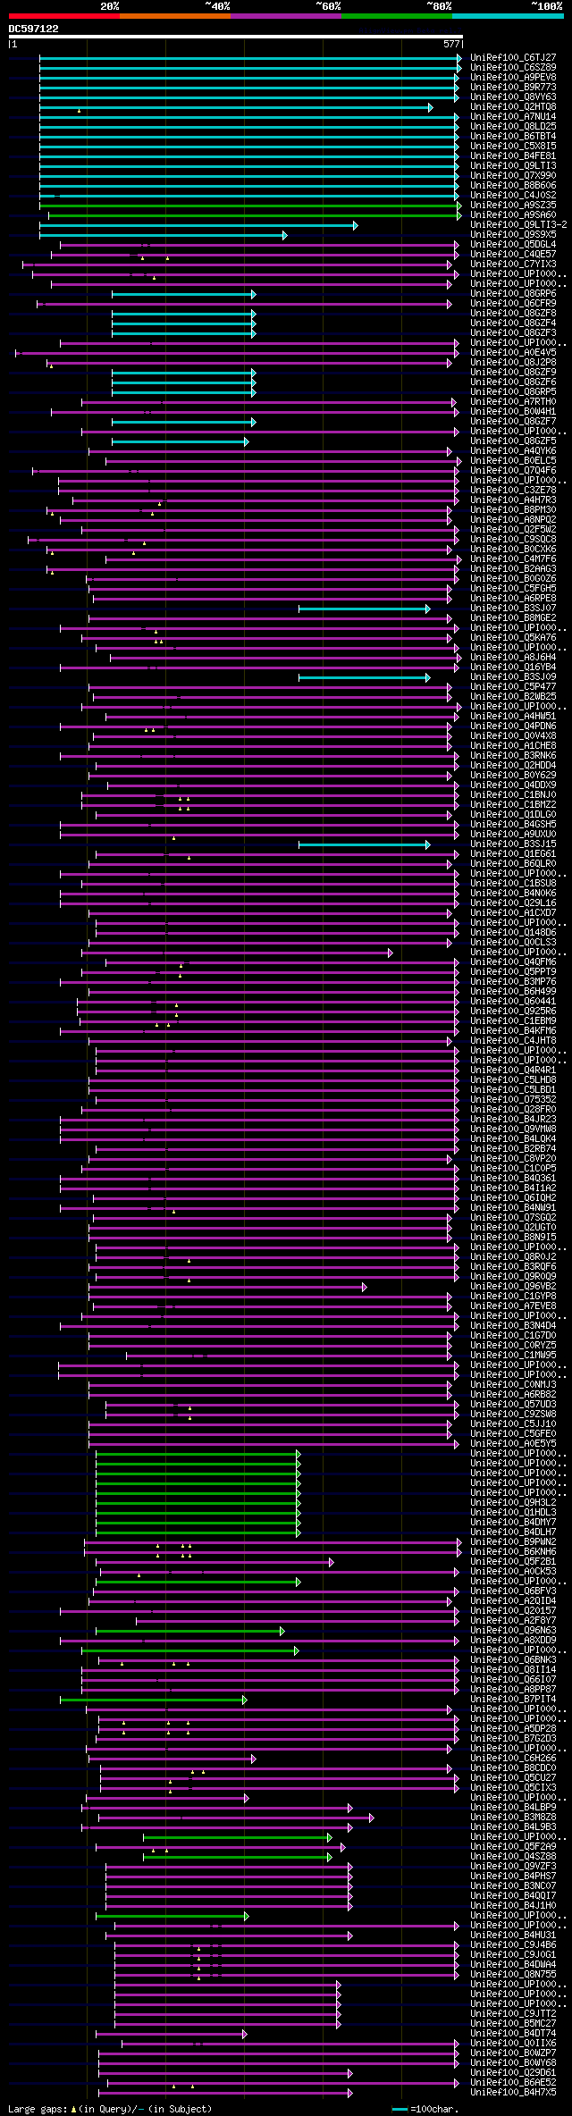Select label UniRef100_Q8LD25
572x2116 pixels.
pos(513,126)
